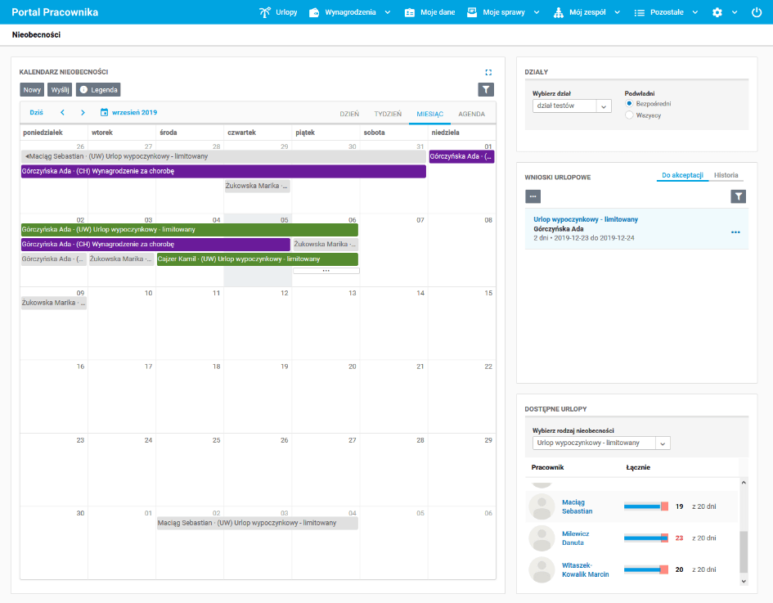
Task: Open the Maciąg Sebastian event in October week
Action: tap(258, 523)
